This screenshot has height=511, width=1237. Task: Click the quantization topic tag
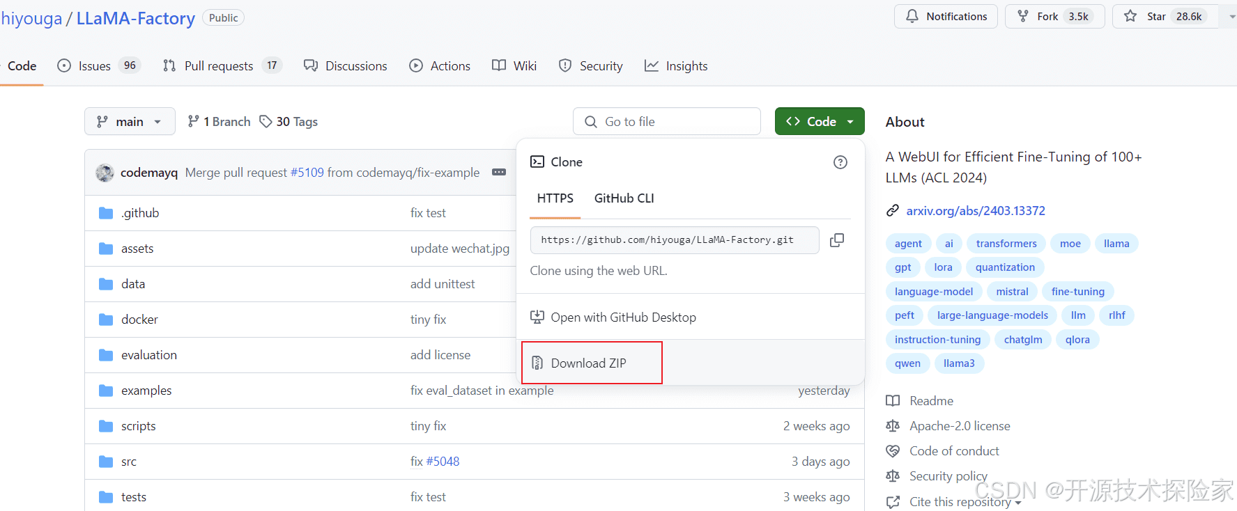tap(1005, 267)
